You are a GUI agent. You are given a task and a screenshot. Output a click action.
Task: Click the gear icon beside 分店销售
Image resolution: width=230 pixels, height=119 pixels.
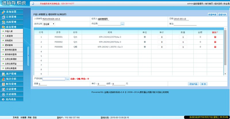tap(3, 94)
